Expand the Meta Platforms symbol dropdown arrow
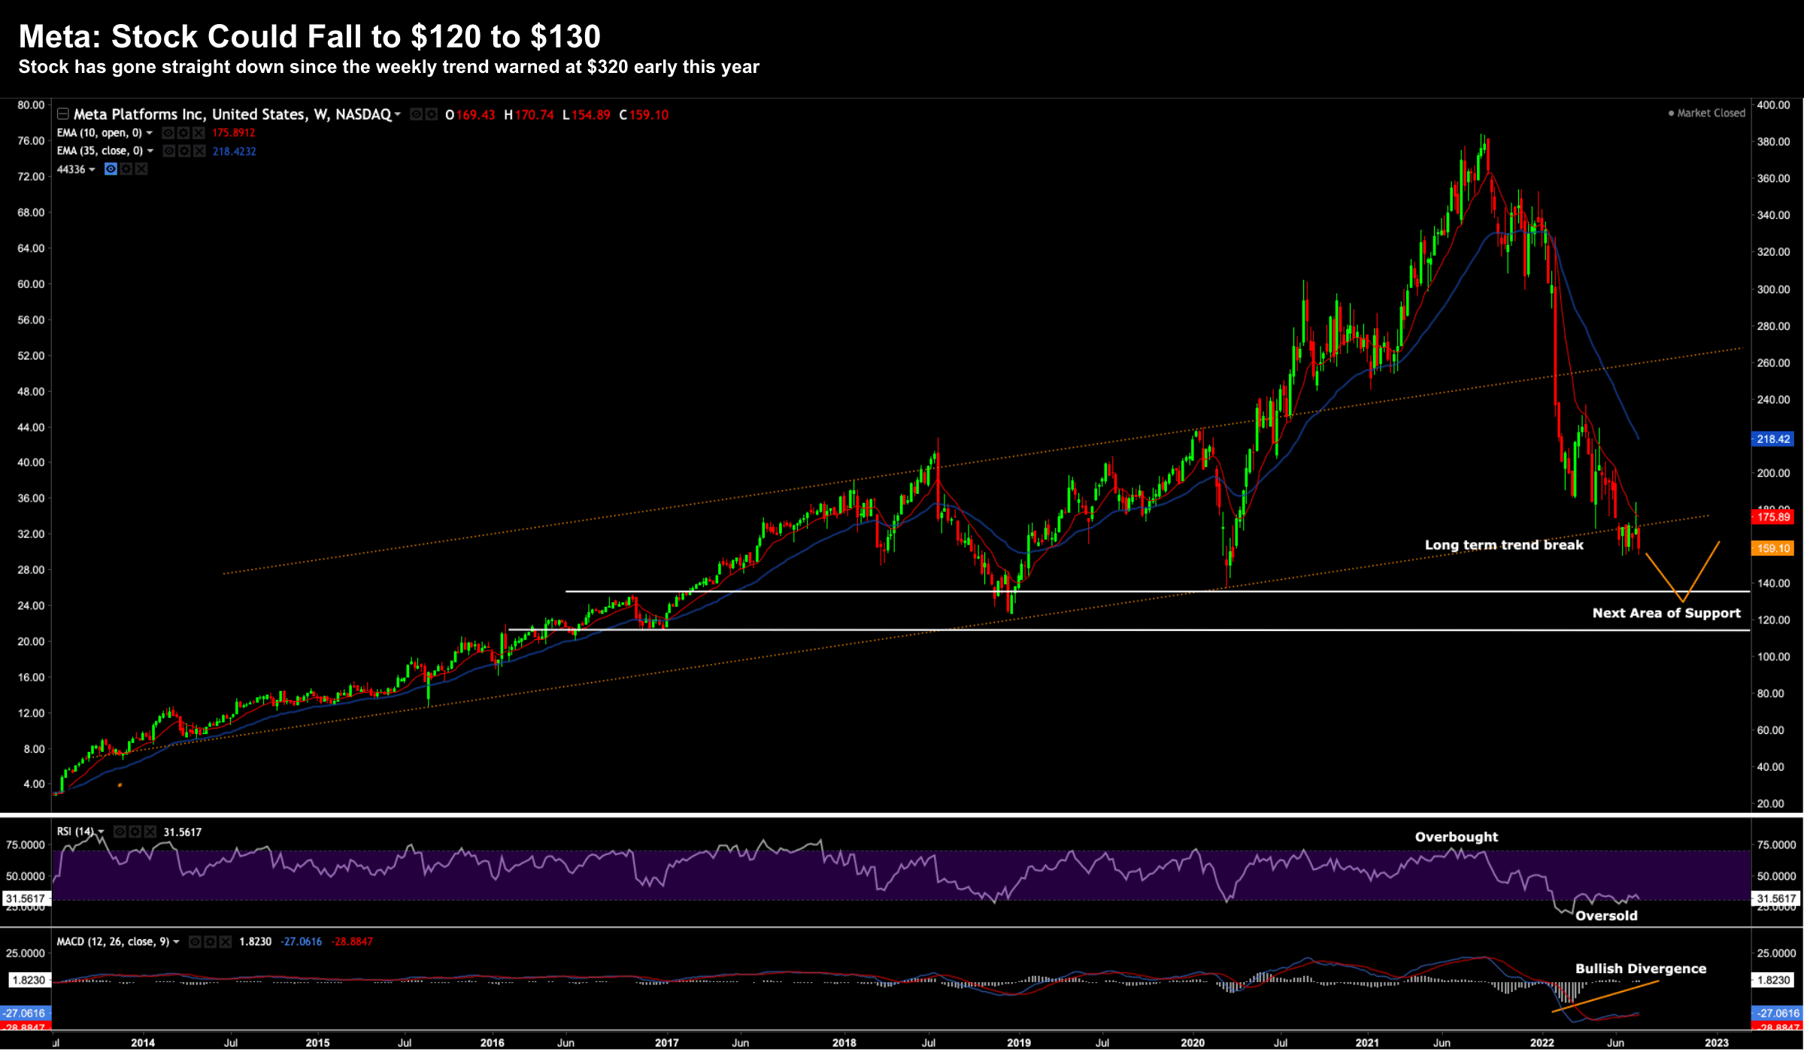 click(x=398, y=114)
